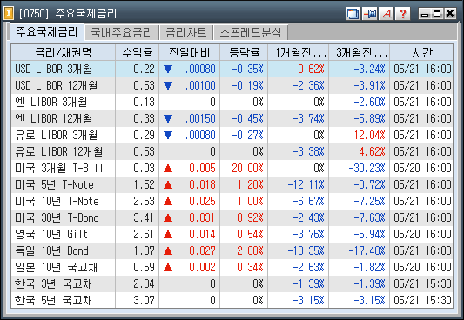
Task: Click the red up triangle for 미국 3개월 T-Bill
Action: (x=168, y=169)
